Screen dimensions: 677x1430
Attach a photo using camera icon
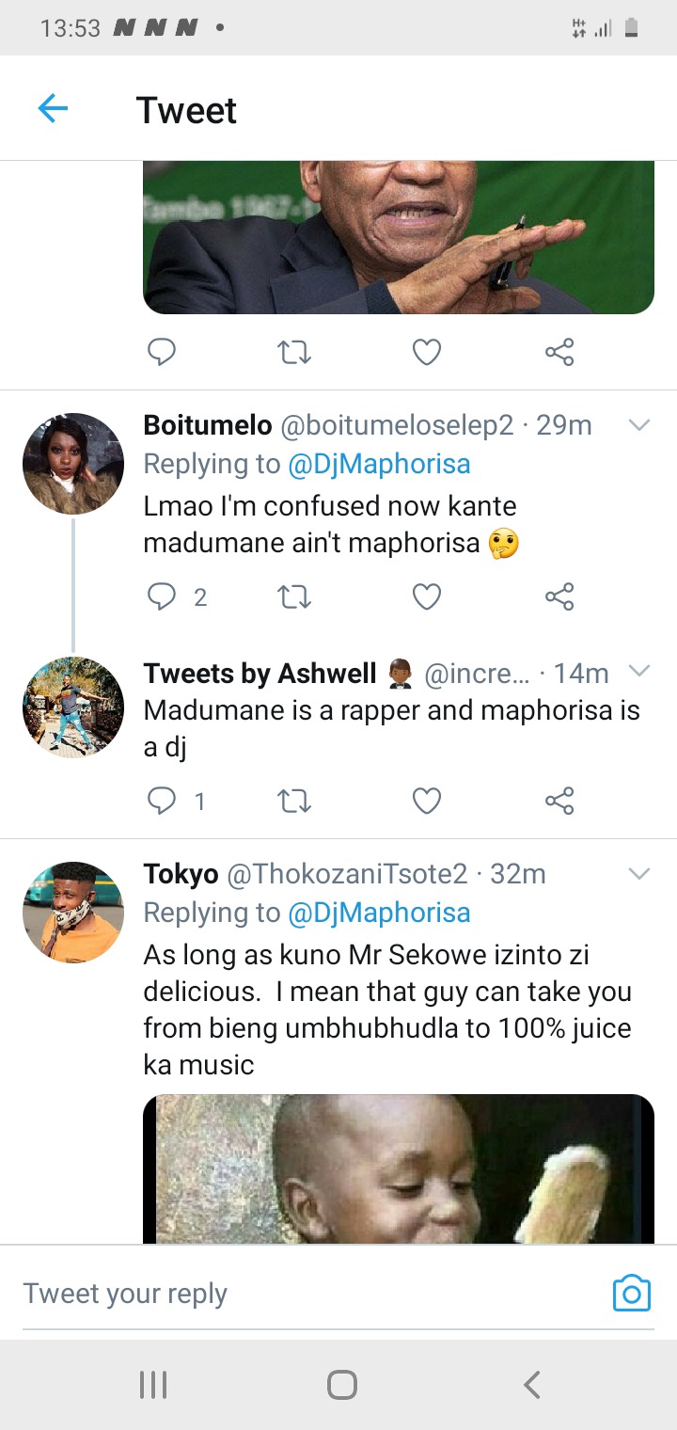click(x=631, y=1294)
